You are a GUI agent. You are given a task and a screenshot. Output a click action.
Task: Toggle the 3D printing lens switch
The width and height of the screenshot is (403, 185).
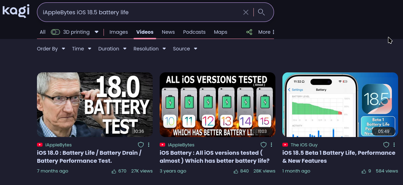pos(55,32)
